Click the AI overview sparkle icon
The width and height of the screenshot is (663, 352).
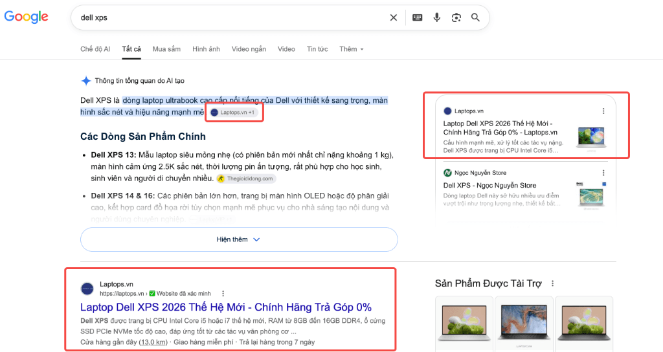coord(86,81)
